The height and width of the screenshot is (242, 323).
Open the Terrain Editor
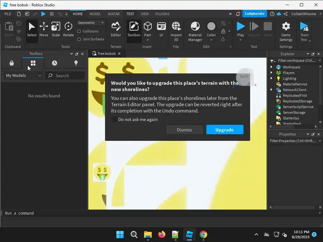pos(116,30)
